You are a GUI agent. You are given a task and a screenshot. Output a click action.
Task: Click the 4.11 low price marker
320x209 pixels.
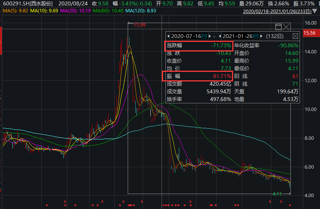(278, 194)
